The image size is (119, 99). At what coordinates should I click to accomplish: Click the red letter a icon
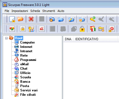[x=42, y=29]
